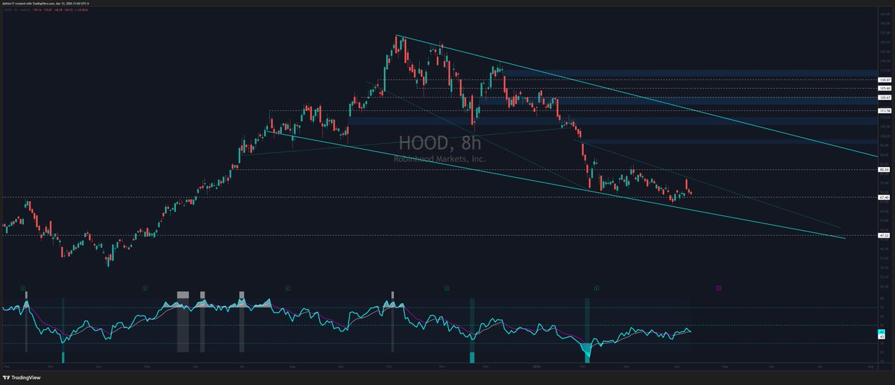Image resolution: width=895 pixels, height=385 pixels.
Task: Click the purple upcoming earnings marker
Action: (718, 287)
